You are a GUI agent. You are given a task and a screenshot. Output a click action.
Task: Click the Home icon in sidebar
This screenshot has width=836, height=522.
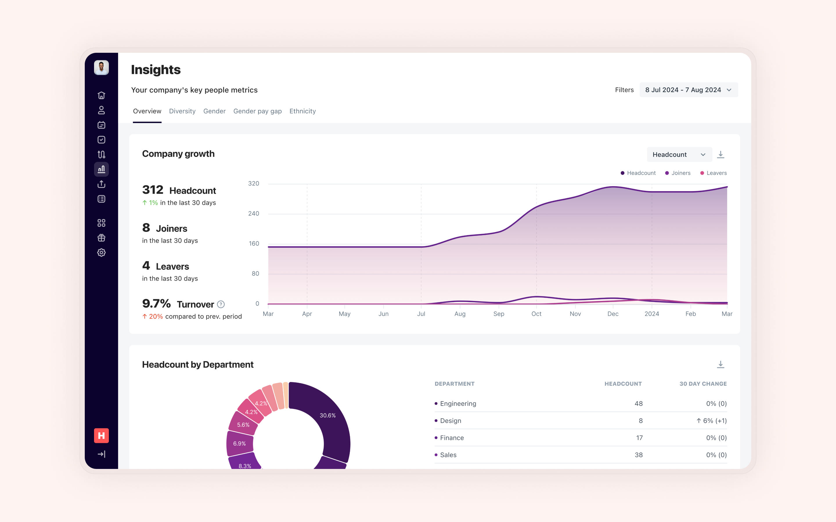click(101, 95)
